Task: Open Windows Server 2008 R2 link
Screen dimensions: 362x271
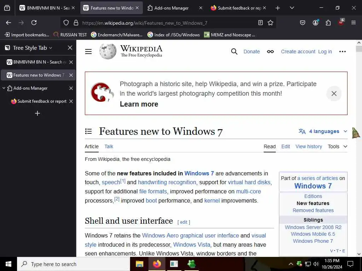Action: click(x=313, y=227)
